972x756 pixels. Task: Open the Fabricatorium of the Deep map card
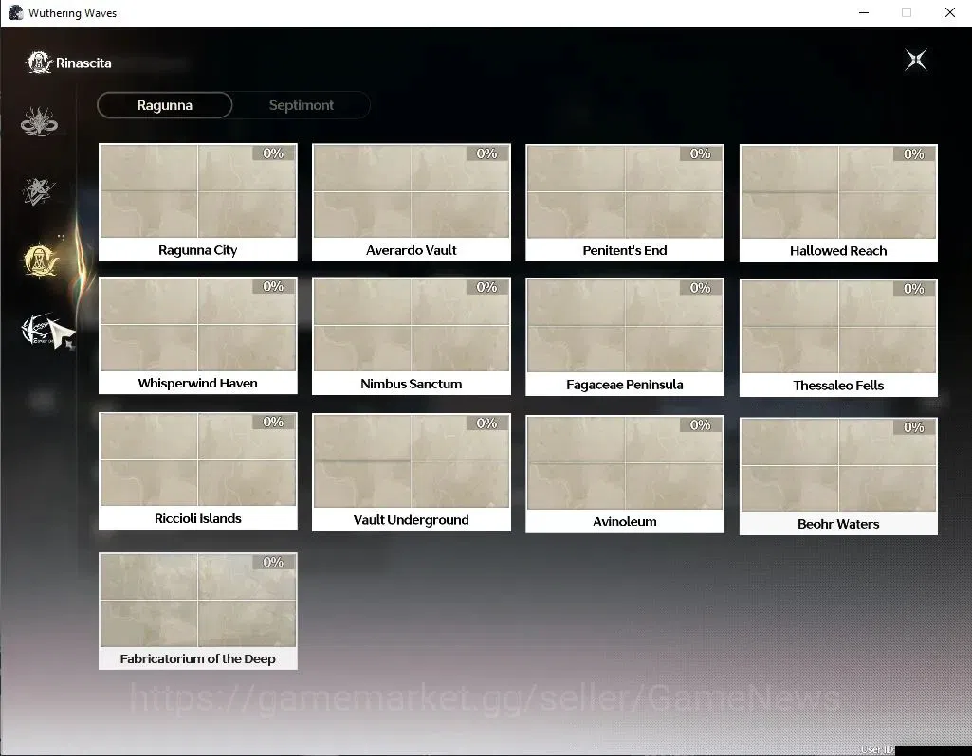click(198, 611)
